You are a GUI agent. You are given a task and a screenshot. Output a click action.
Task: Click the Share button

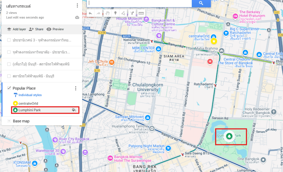tap(36, 29)
